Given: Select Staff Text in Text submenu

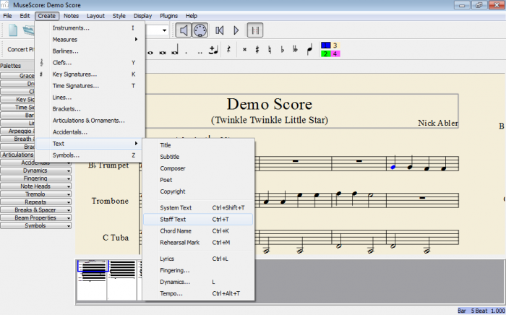Looking at the screenshot, I should click(x=198, y=219).
